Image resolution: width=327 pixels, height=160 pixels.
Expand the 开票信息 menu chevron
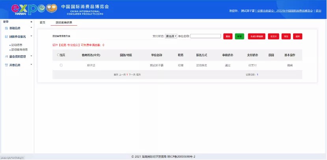click(31, 65)
